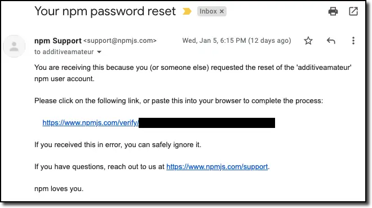Reply using the curved arrow icon

coord(331,41)
